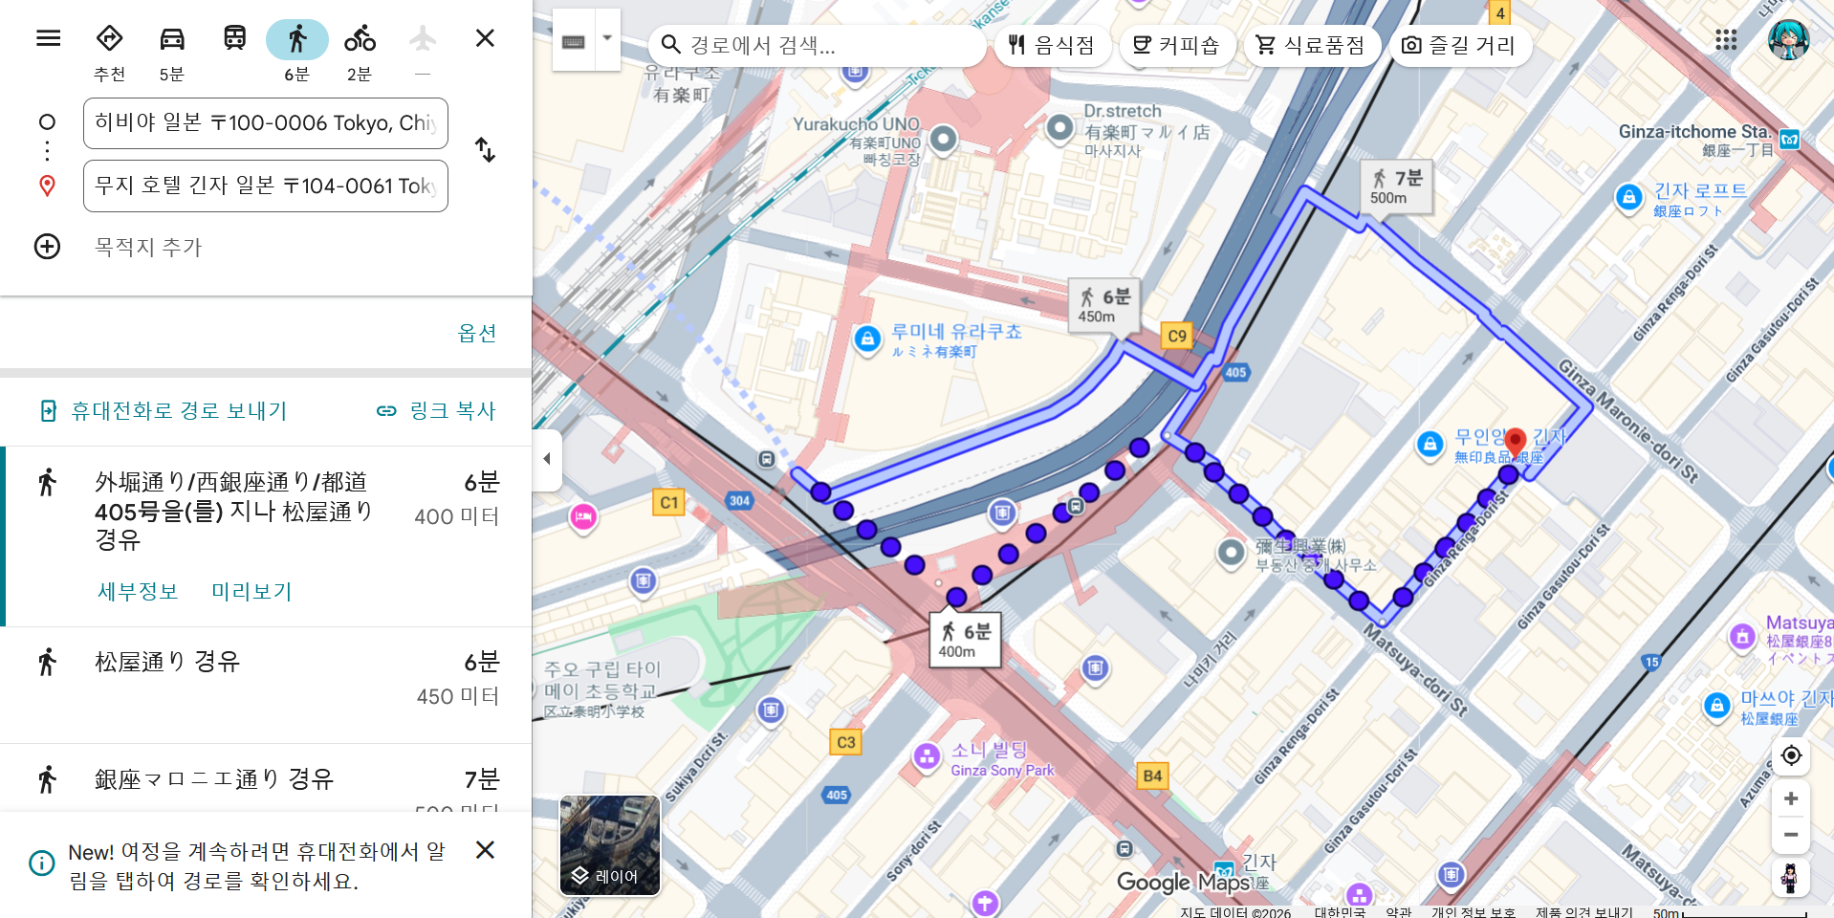This screenshot has height=918, width=1834.
Task: Open 긴자 로프트 shopping marker
Action: point(1627,198)
